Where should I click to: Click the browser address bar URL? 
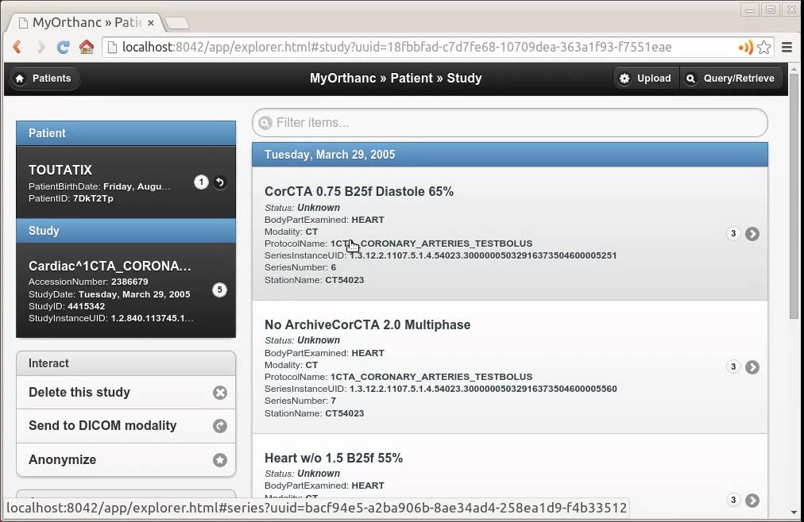pyautogui.click(x=397, y=47)
